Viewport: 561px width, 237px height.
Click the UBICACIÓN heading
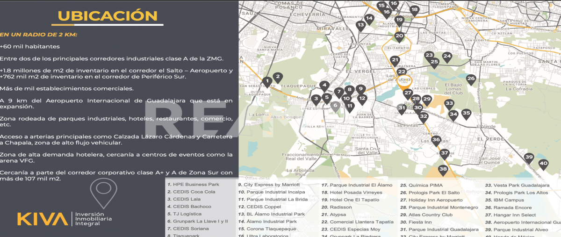[x=108, y=16]
